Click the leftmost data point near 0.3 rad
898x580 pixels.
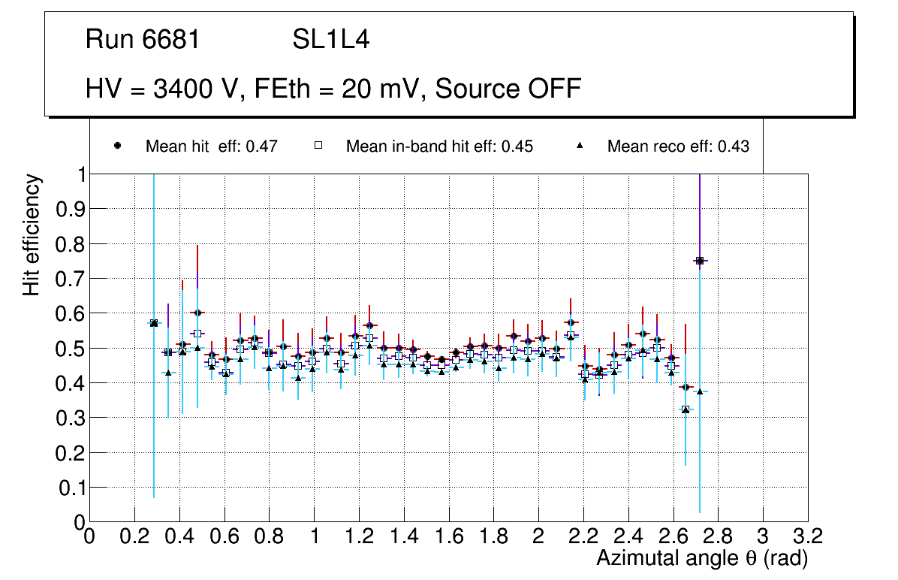pos(154,323)
